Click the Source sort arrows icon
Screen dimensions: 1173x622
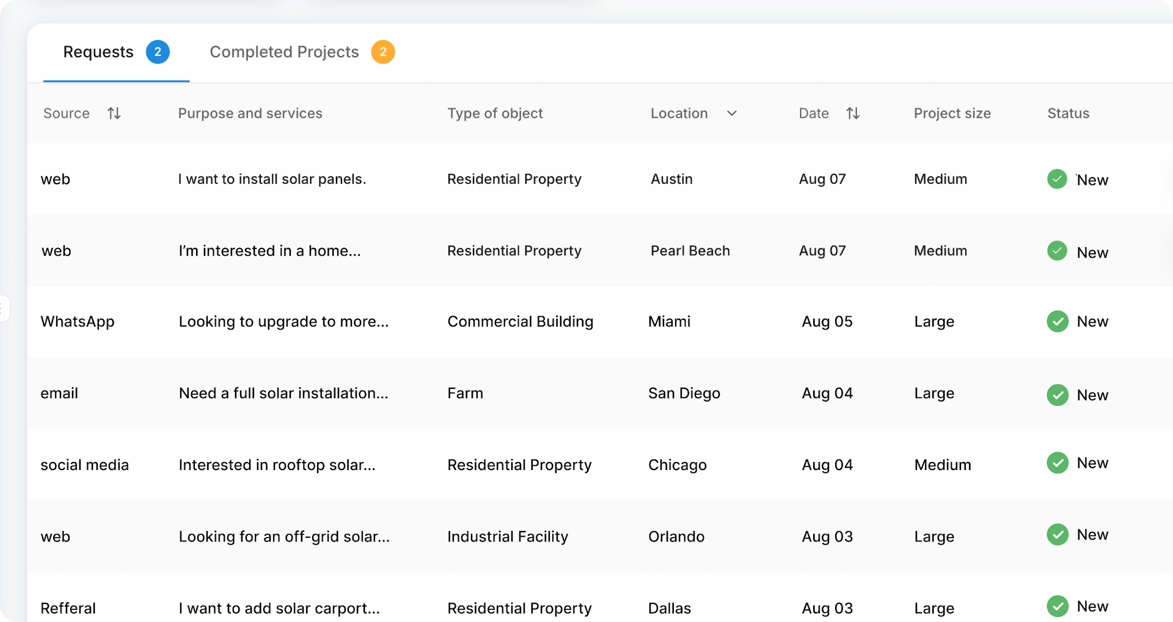pyautogui.click(x=114, y=114)
